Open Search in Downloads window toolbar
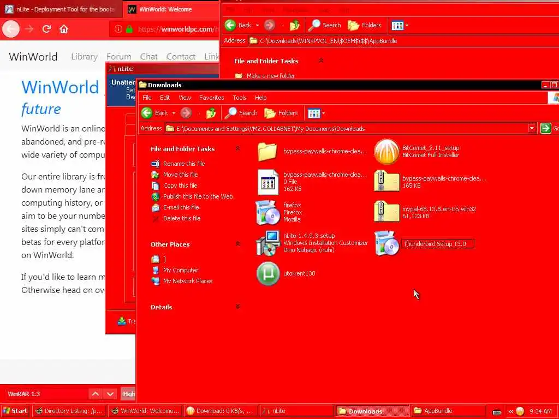 [241, 113]
